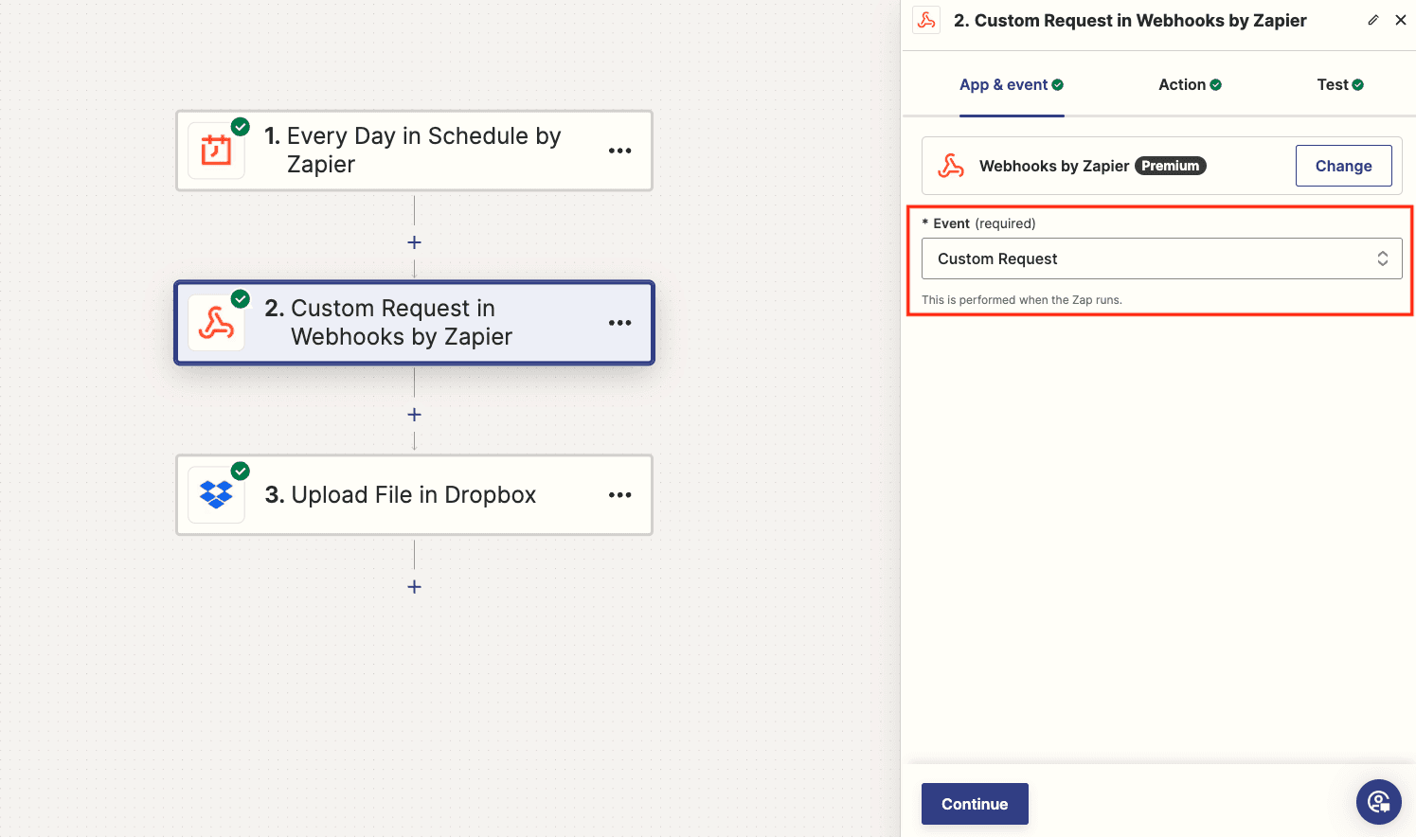Switch to the App & event tab

coord(1012,85)
